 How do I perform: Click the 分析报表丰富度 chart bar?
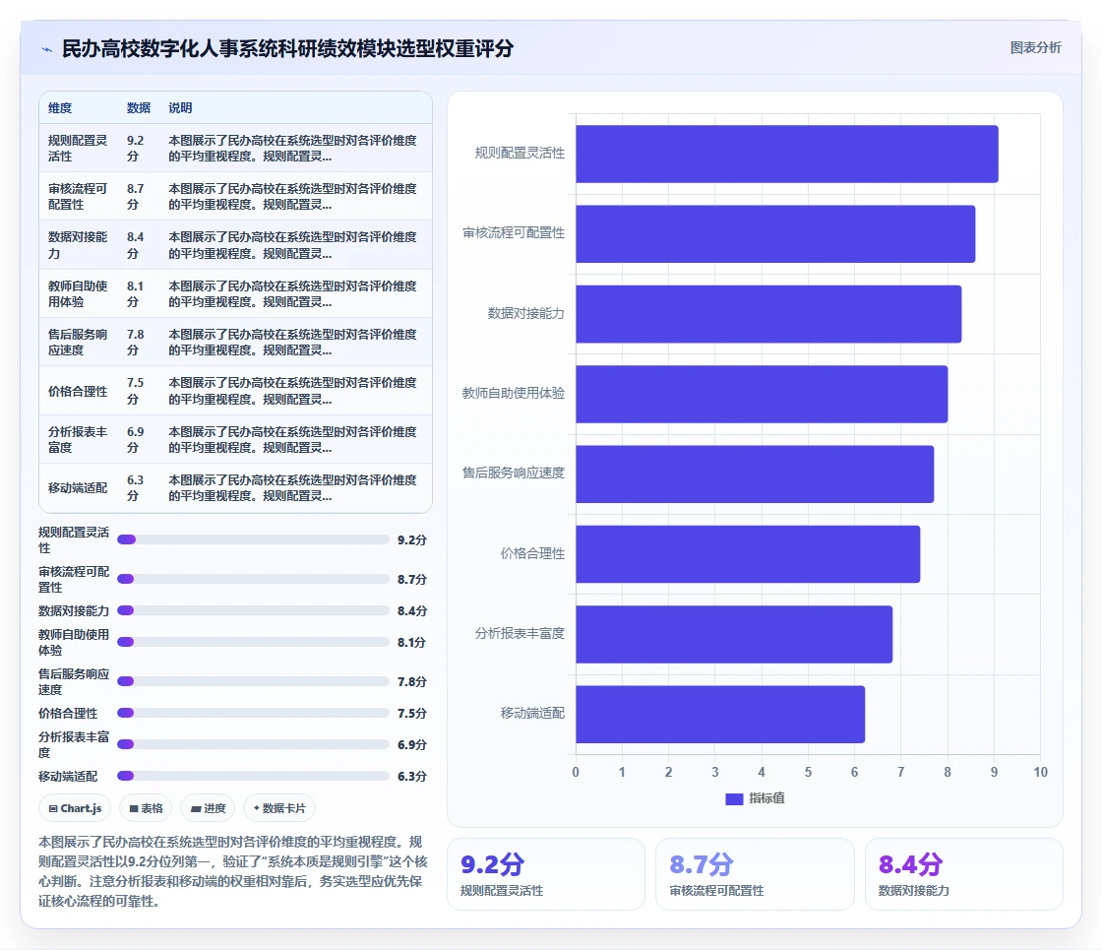click(x=734, y=634)
